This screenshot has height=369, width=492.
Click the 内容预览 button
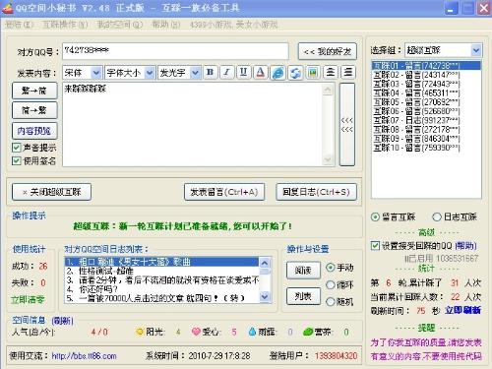tap(34, 131)
